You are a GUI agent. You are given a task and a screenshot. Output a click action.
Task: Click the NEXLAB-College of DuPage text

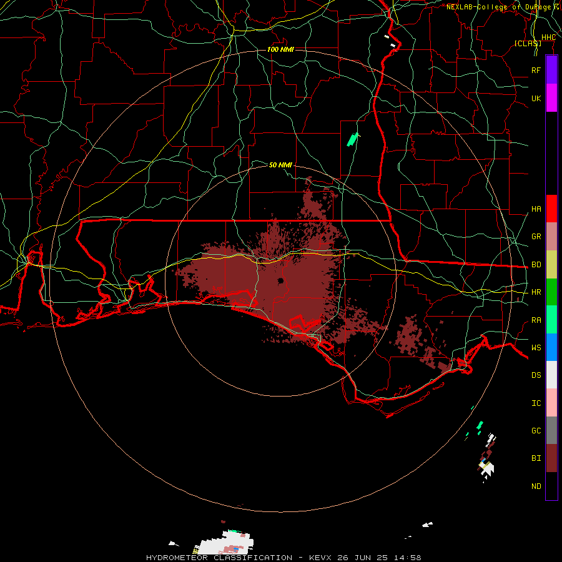tap(498, 7)
